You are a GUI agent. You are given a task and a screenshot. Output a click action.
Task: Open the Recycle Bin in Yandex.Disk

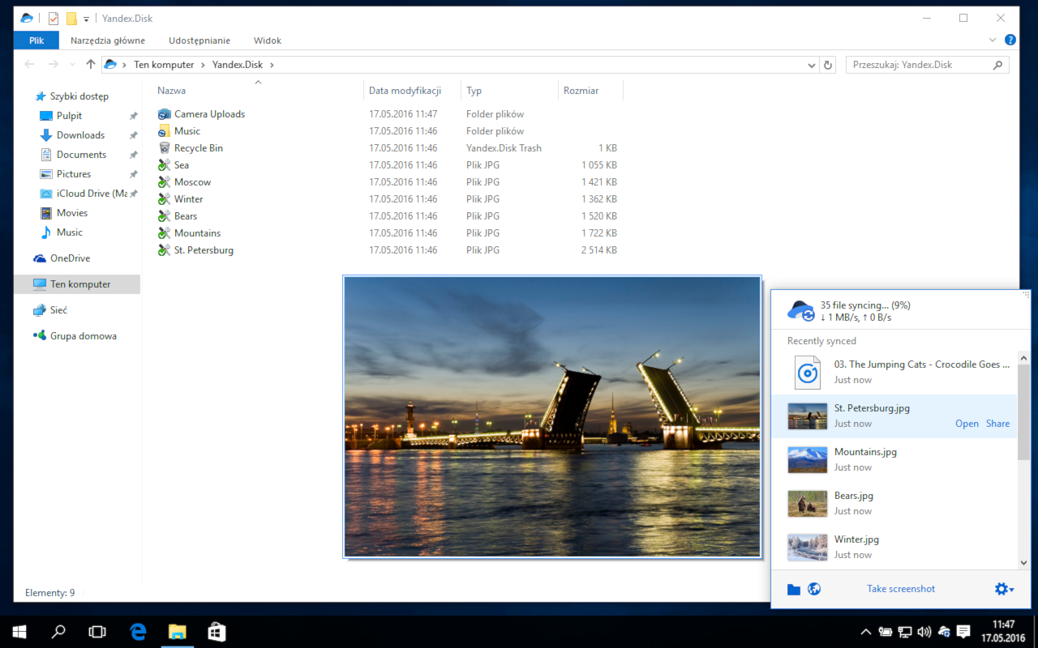(198, 147)
